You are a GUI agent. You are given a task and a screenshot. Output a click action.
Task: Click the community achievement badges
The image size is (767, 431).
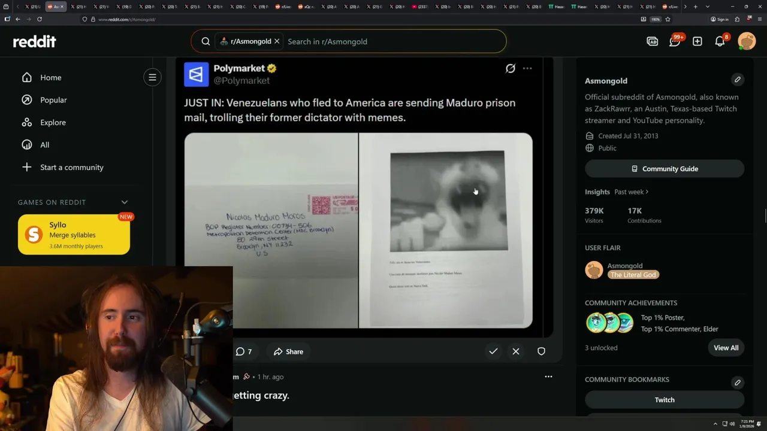point(609,323)
